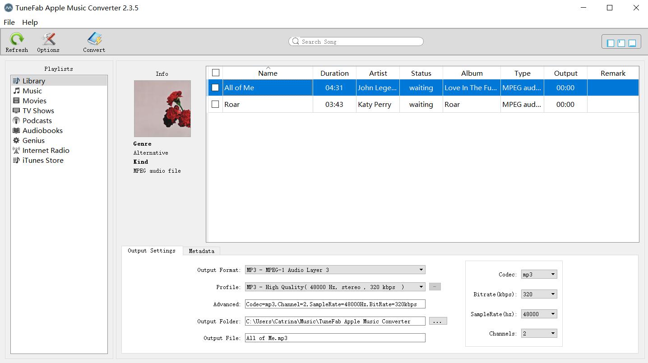Open the SampleRate(hz) dropdown
The width and height of the screenshot is (648, 363).
click(x=539, y=314)
